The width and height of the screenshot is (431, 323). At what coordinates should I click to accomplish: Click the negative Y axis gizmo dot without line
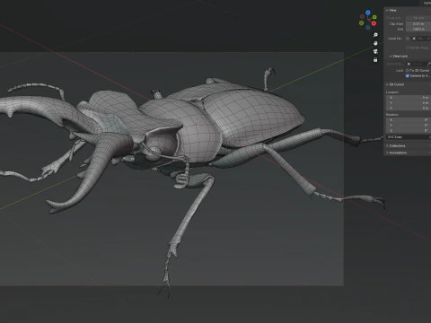click(361, 23)
